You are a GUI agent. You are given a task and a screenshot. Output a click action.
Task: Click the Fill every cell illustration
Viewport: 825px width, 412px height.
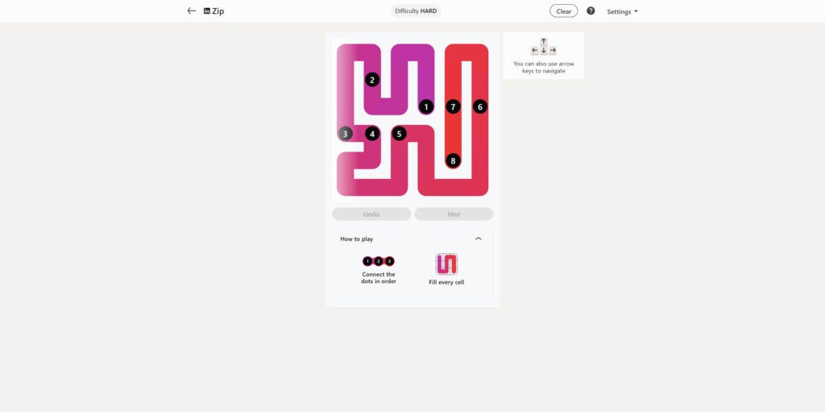(x=446, y=264)
